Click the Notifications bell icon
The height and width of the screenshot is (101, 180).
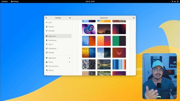point(47,40)
